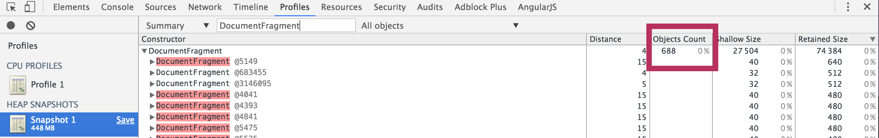The height and width of the screenshot is (138, 879).
Task: Toggle device mode icon
Action: point(30,7)
